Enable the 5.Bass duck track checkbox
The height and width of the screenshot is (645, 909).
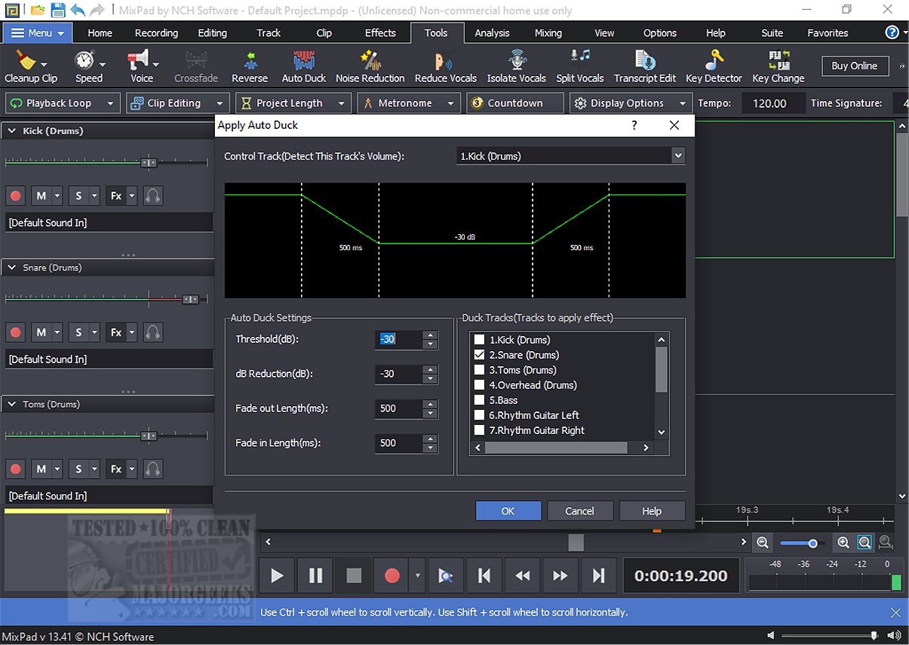coord(479,400)
